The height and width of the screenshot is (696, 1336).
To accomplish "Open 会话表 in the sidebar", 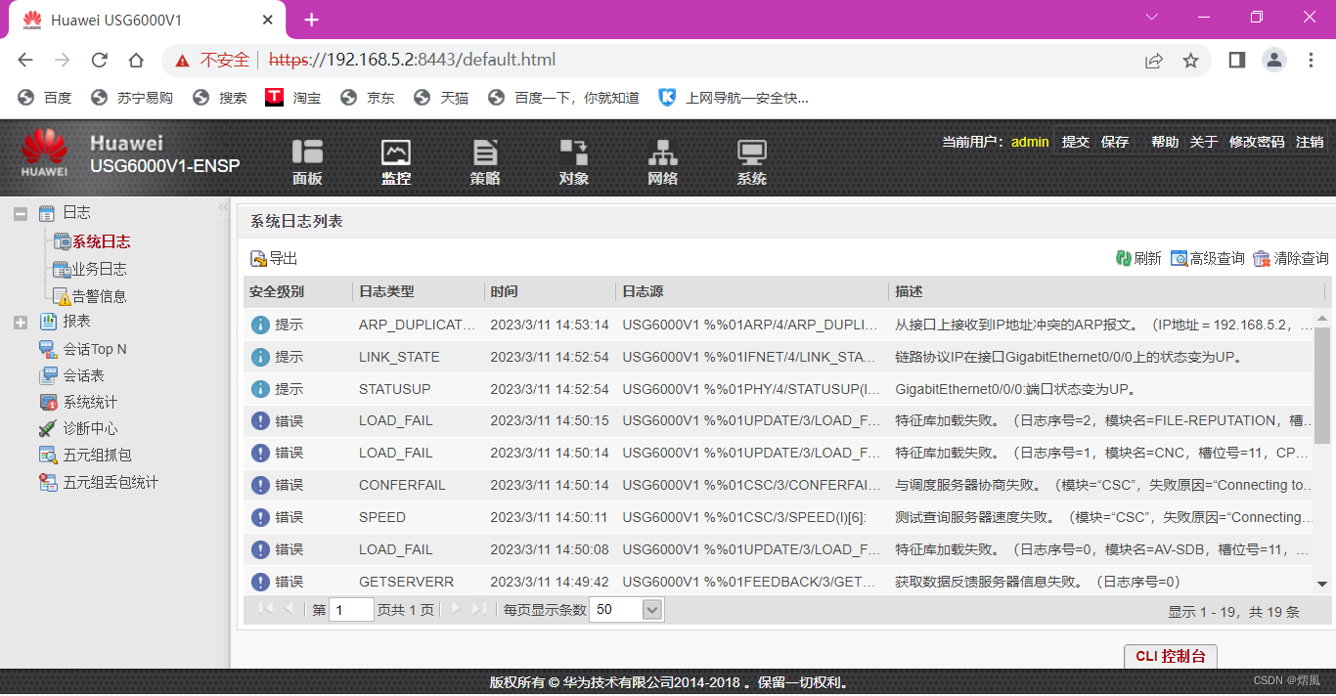I will point(83,375).
